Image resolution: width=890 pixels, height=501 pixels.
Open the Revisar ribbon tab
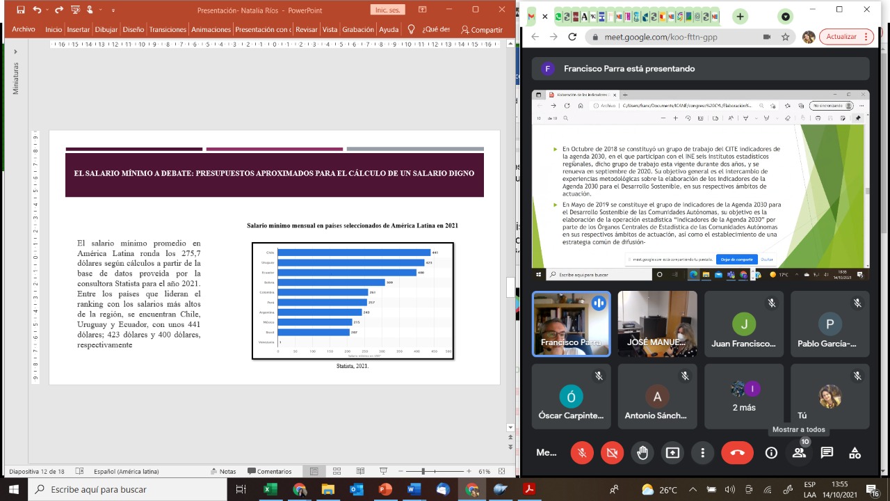pos(307,30)
